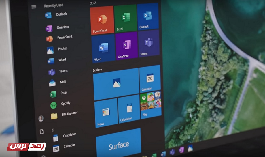
Task: Launch Photos from the taskbar
Action: point(190,148)
